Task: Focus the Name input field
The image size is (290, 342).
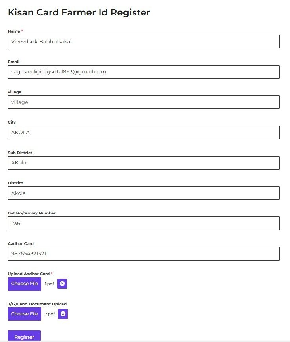Action: coord(144,41)
